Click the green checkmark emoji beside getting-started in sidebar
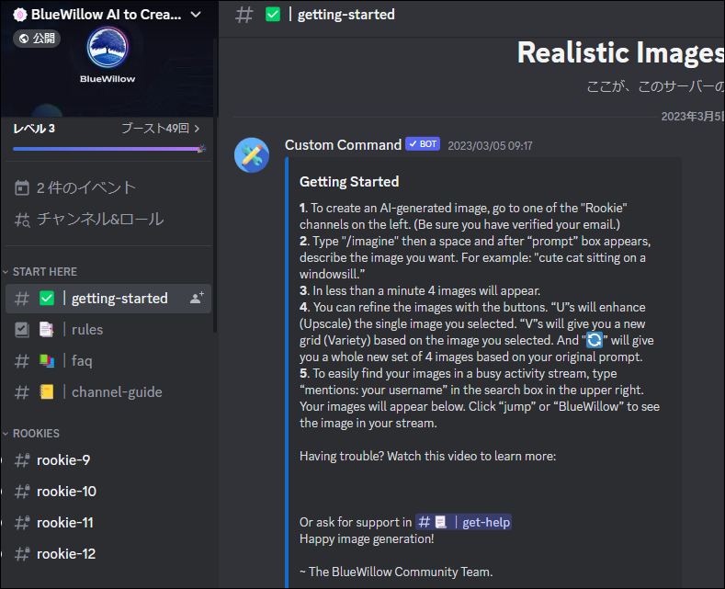Viewport: 725px width, 589px height. (47, 299)
